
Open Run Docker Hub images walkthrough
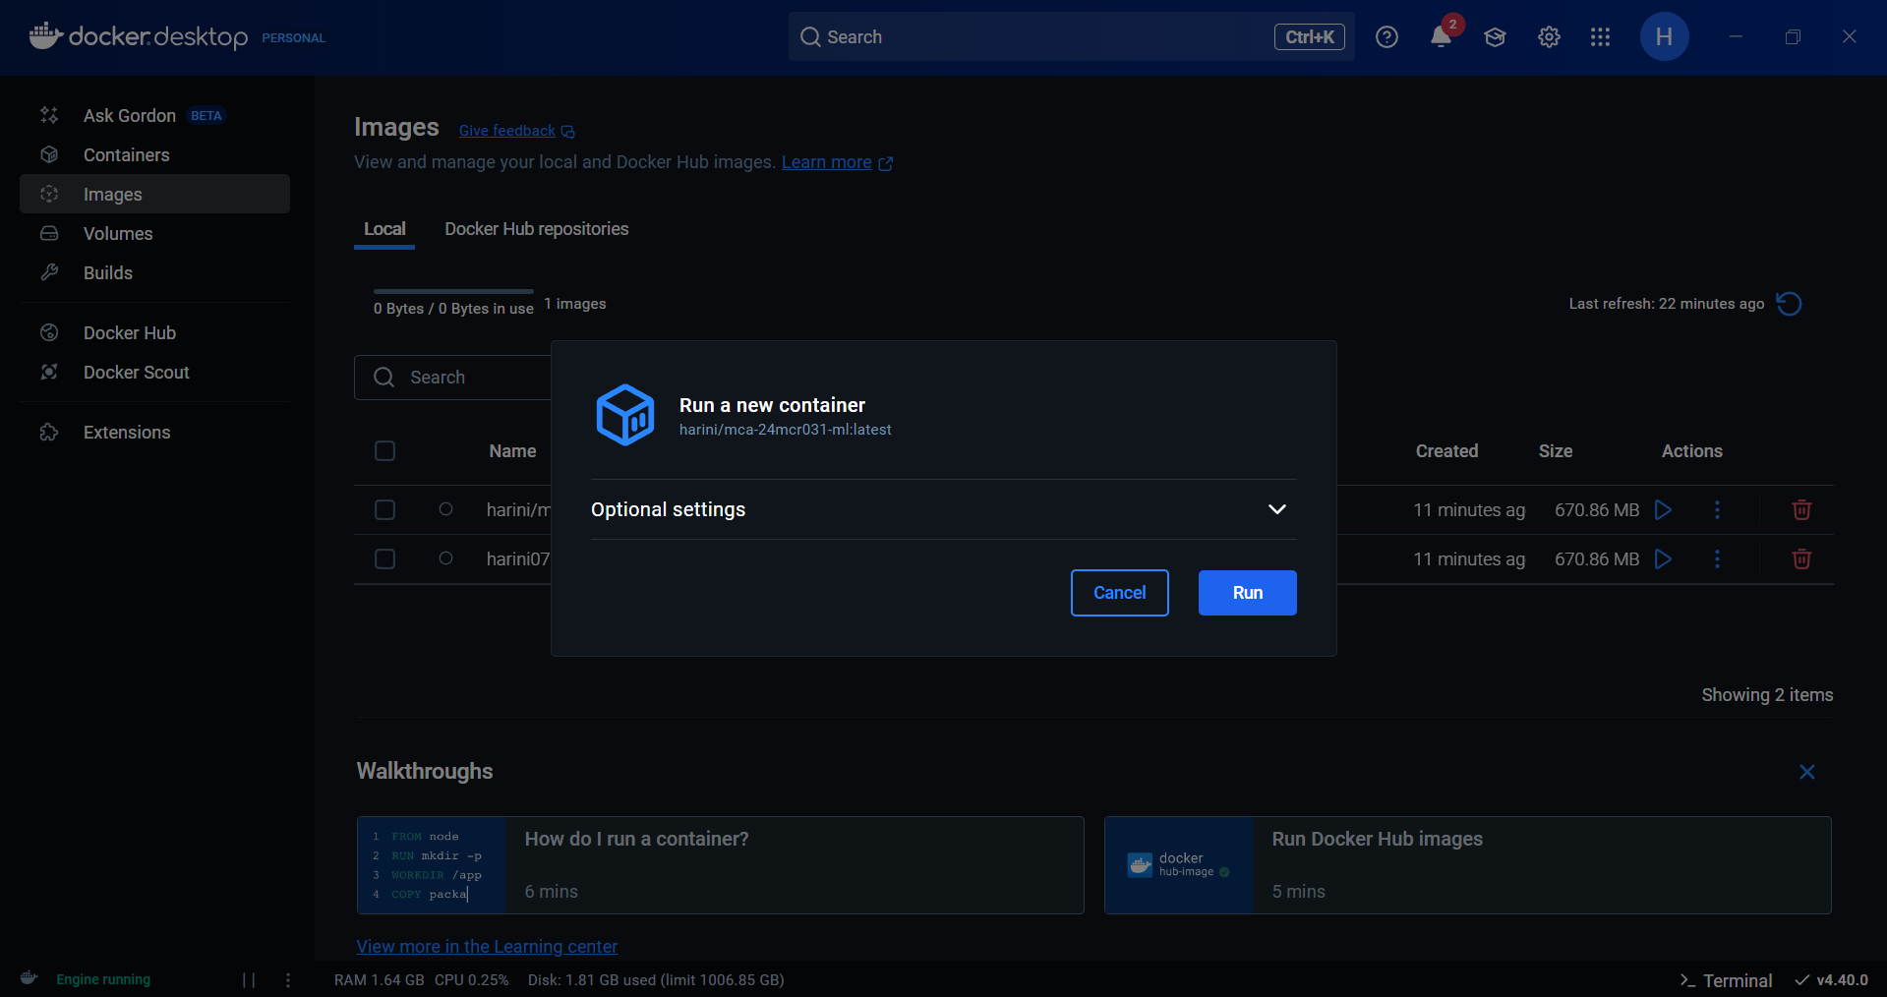click(1467, 865)
